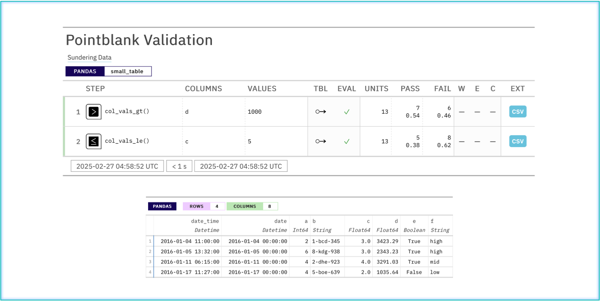Click the less-than-or-equal icon for col_vals_le step
Image resolution: width=600 pixels, height=301 pixels.
pyautogui.click(x=93, y=141)
